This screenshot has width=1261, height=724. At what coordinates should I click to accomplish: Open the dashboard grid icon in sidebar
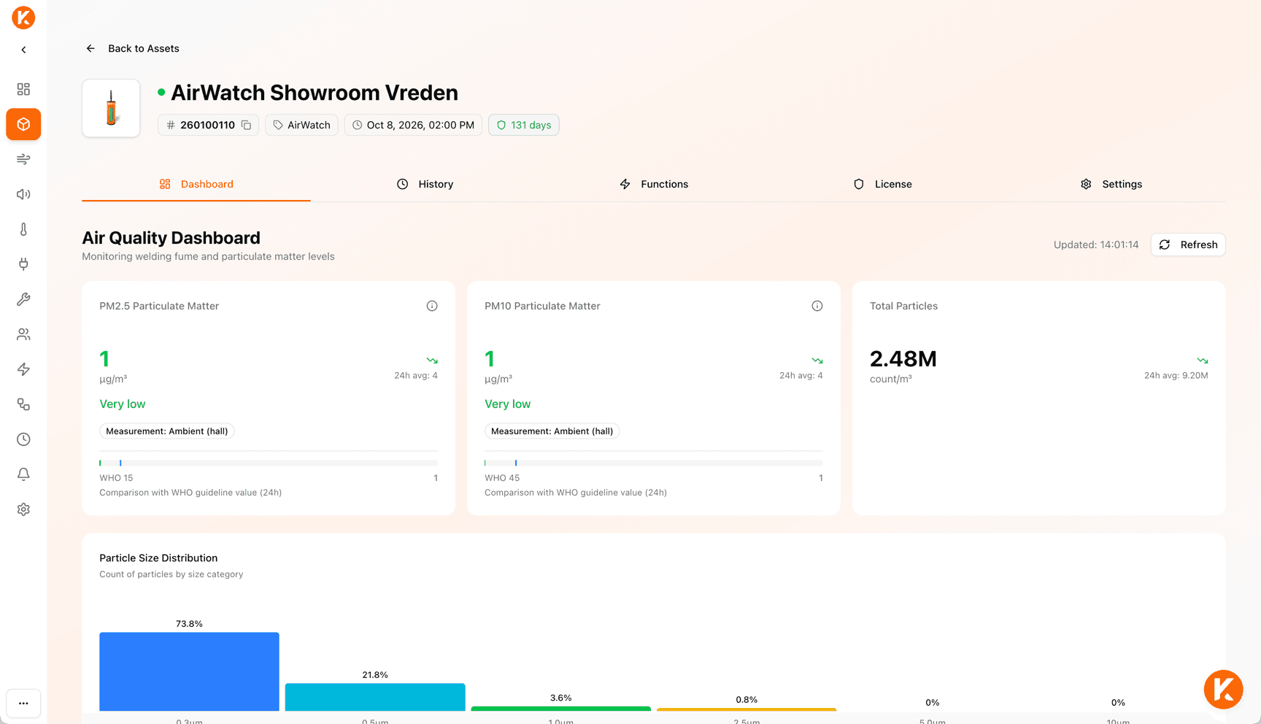23,89
